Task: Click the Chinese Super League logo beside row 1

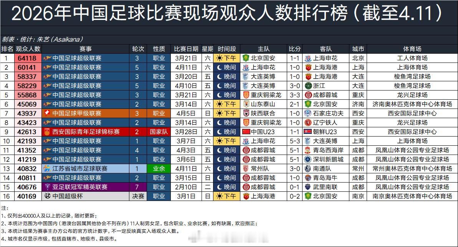Action: tap(48, 58)
